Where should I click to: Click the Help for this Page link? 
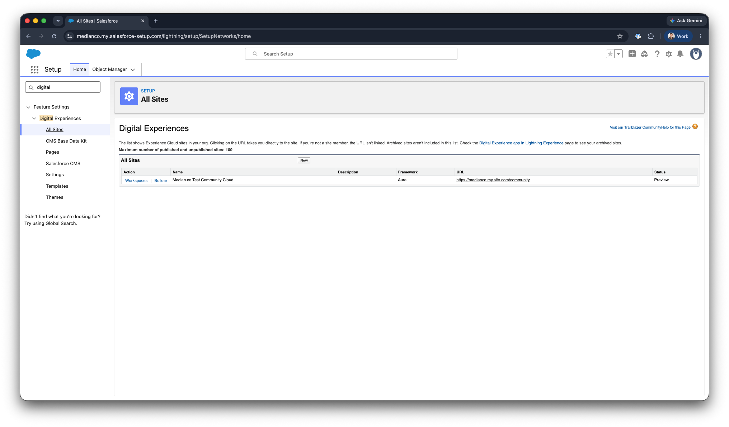point(676,127)
